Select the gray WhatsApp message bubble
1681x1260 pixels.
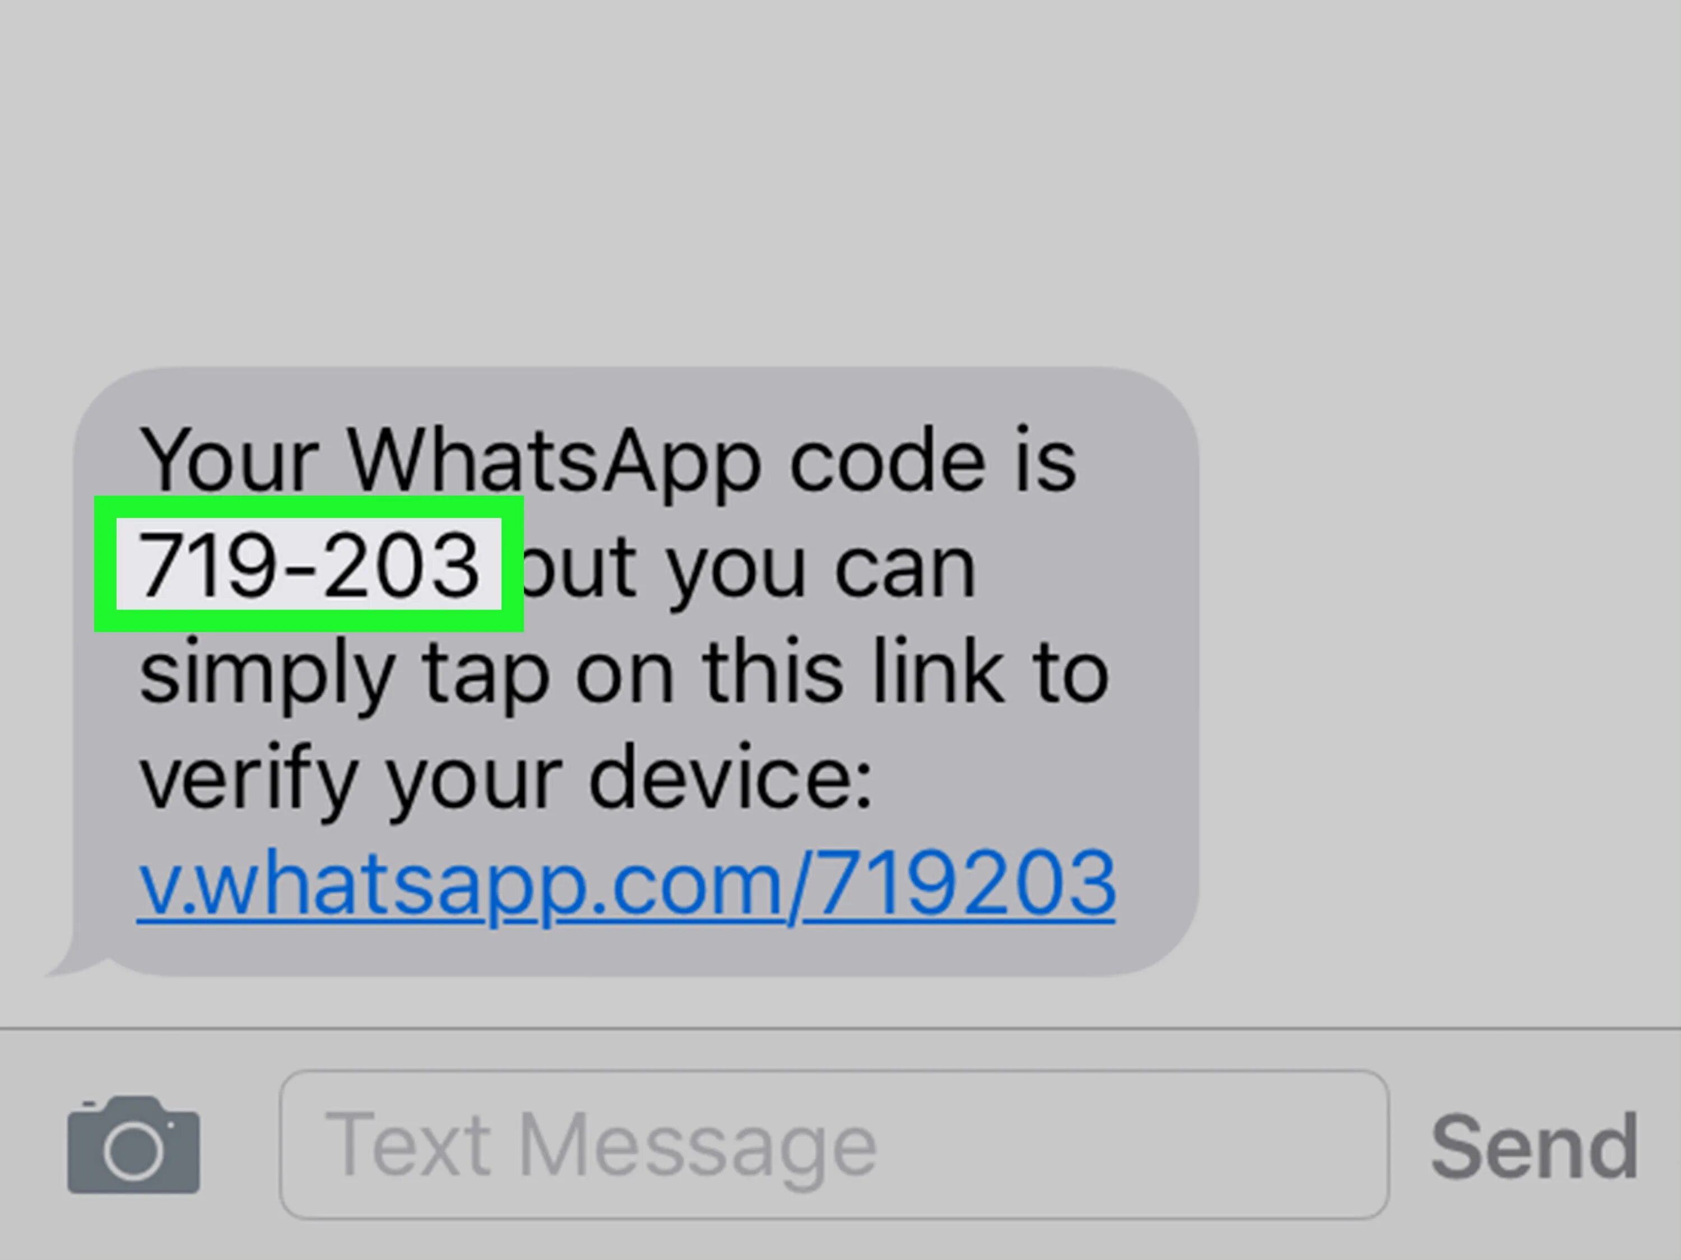coord(636,671)
